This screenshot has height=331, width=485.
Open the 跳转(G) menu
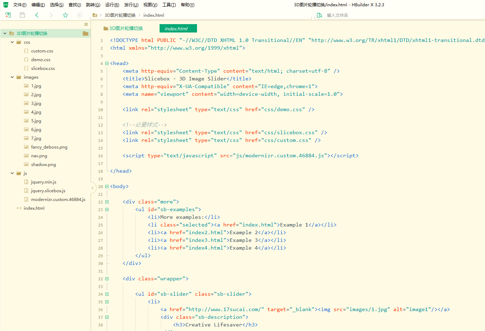pyautogui.click(x=93, y=5)
